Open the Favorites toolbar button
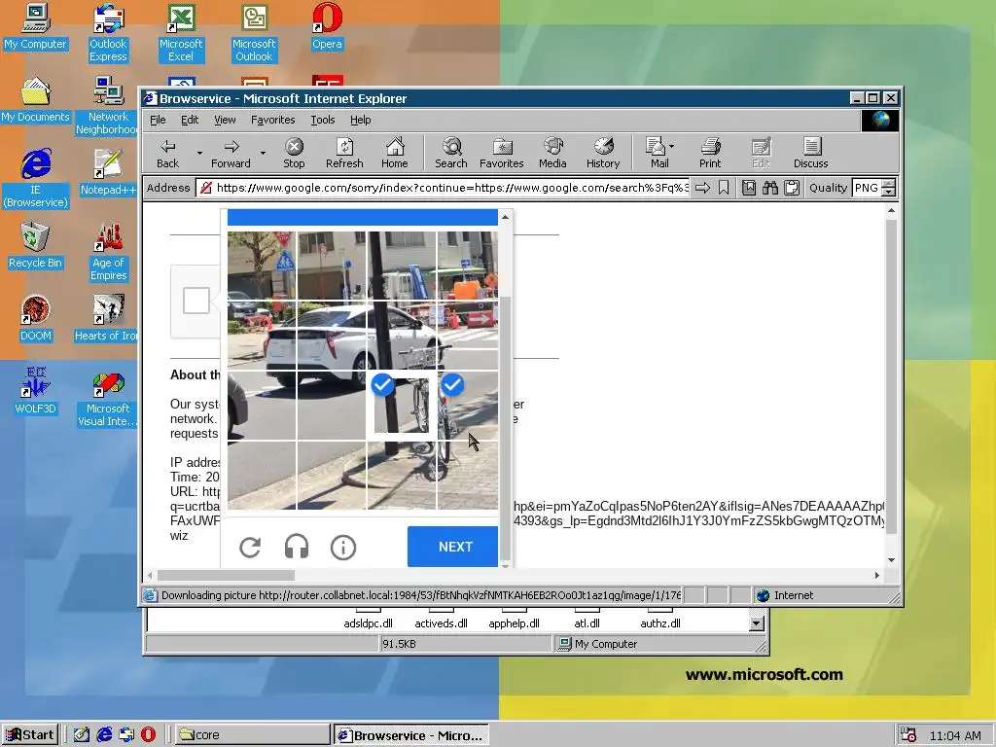The width and height of the screenshot is (996, 747). coord(501,153)
